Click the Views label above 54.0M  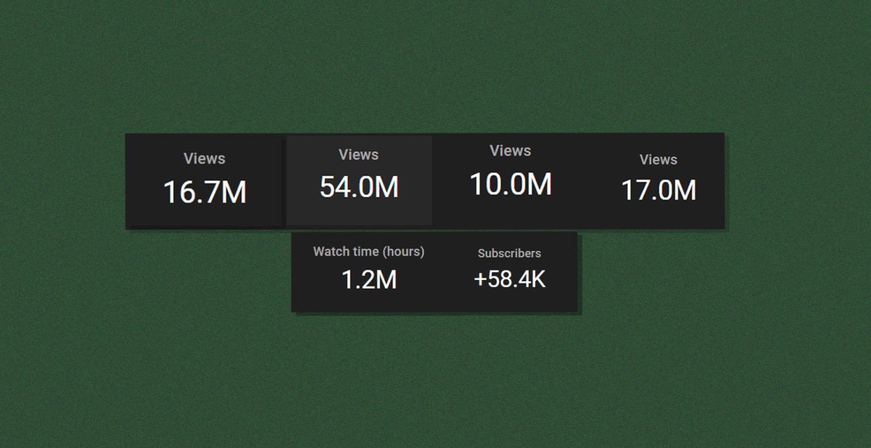[359, 155]
